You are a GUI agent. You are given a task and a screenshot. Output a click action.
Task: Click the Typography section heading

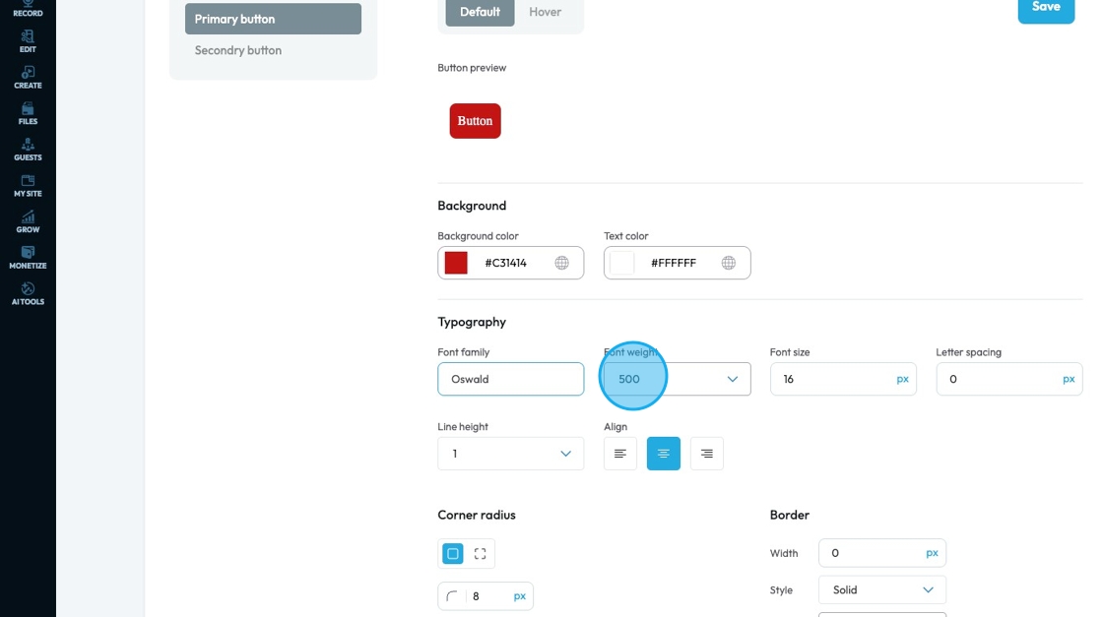(x=472, y=322)
